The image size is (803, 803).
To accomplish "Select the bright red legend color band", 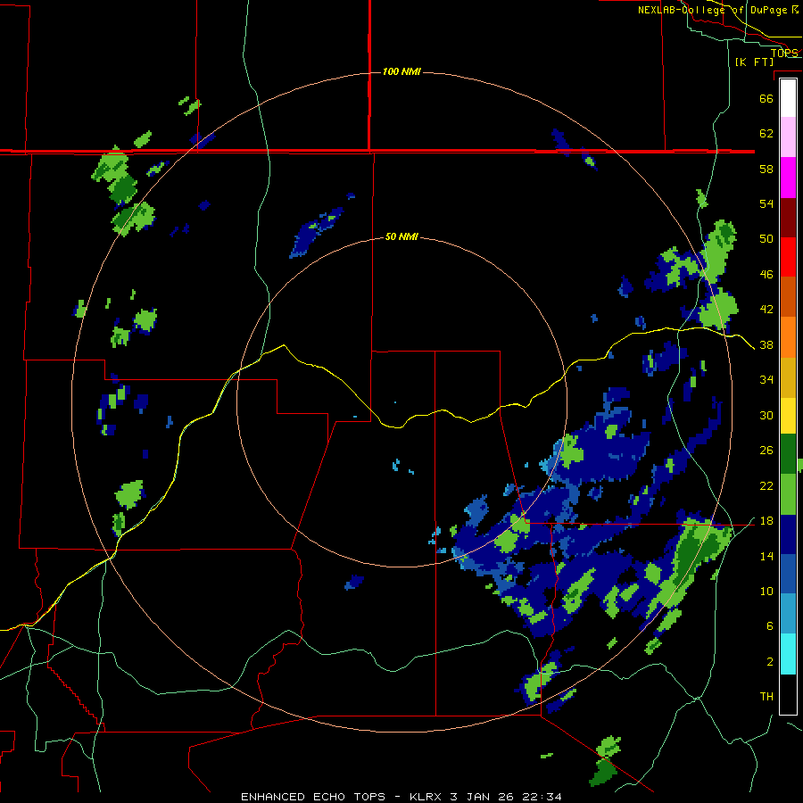I will pyautogui.click(x=788, y=257).
